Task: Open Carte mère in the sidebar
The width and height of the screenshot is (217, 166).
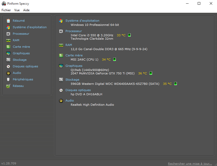Action: point(21,47)
